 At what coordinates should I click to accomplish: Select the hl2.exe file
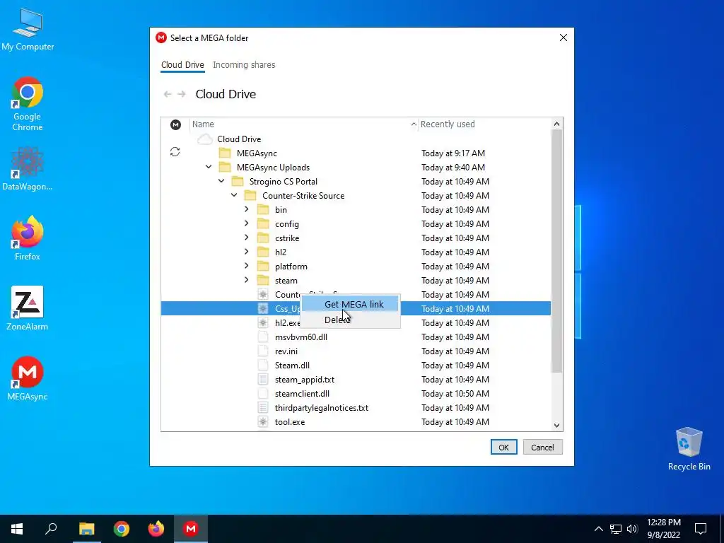pyautogui.click(x=288, y=323)
